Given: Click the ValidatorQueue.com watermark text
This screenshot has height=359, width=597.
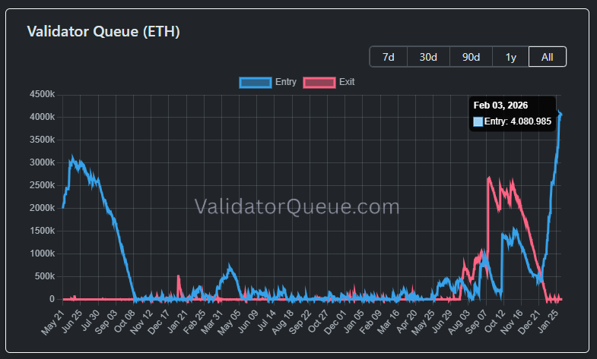Looking at the screenshot, I should click(297, 206).
